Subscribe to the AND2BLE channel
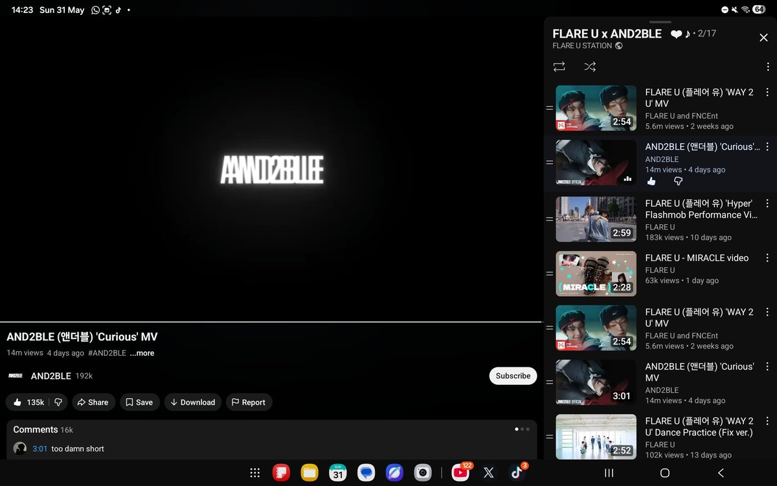Screen dimensions: 777x486 [x=513, y=376]
